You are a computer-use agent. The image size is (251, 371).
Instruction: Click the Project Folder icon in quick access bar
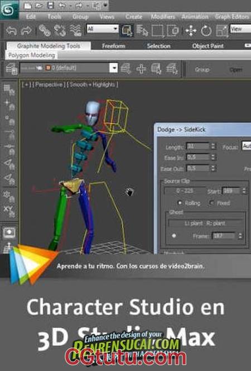96,6
